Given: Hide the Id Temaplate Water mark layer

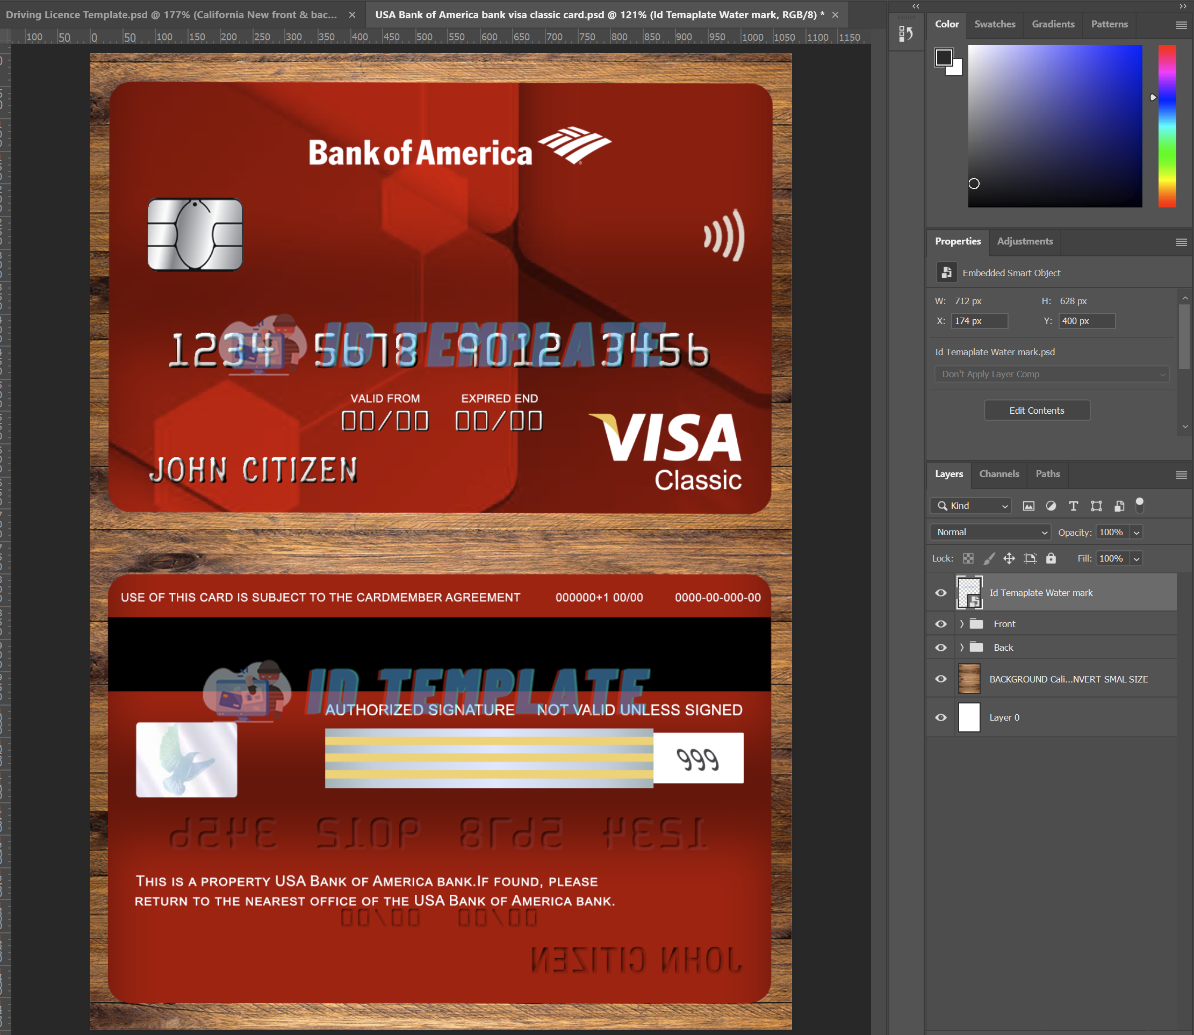Looking at the screenshot, I should pyautogui.click(x=940, y=593).
